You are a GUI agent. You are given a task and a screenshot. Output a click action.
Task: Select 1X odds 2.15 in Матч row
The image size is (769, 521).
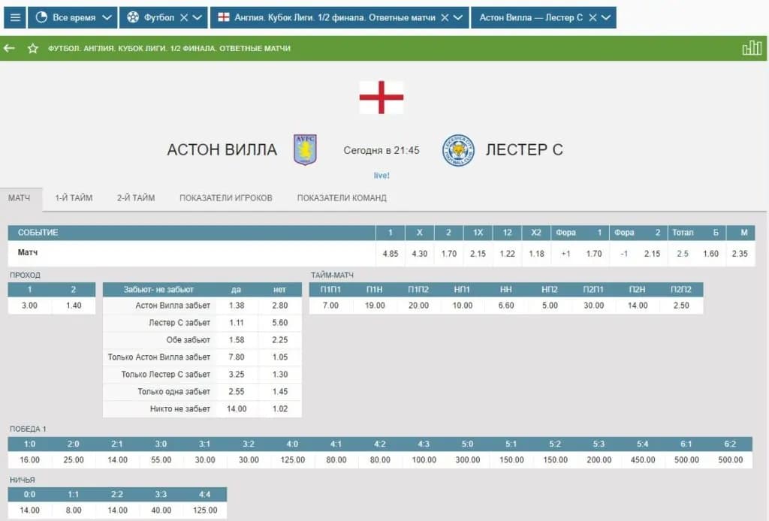tap(478, 254)
